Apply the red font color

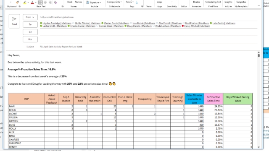[x=32, y=2]
